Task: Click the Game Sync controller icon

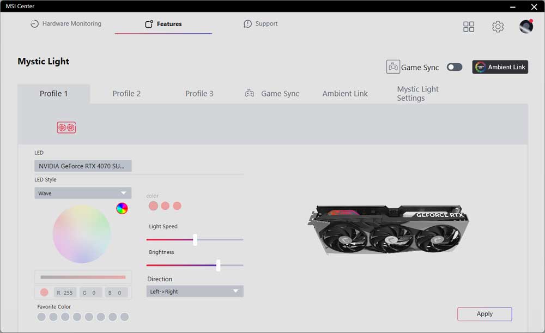Action: 393,67
